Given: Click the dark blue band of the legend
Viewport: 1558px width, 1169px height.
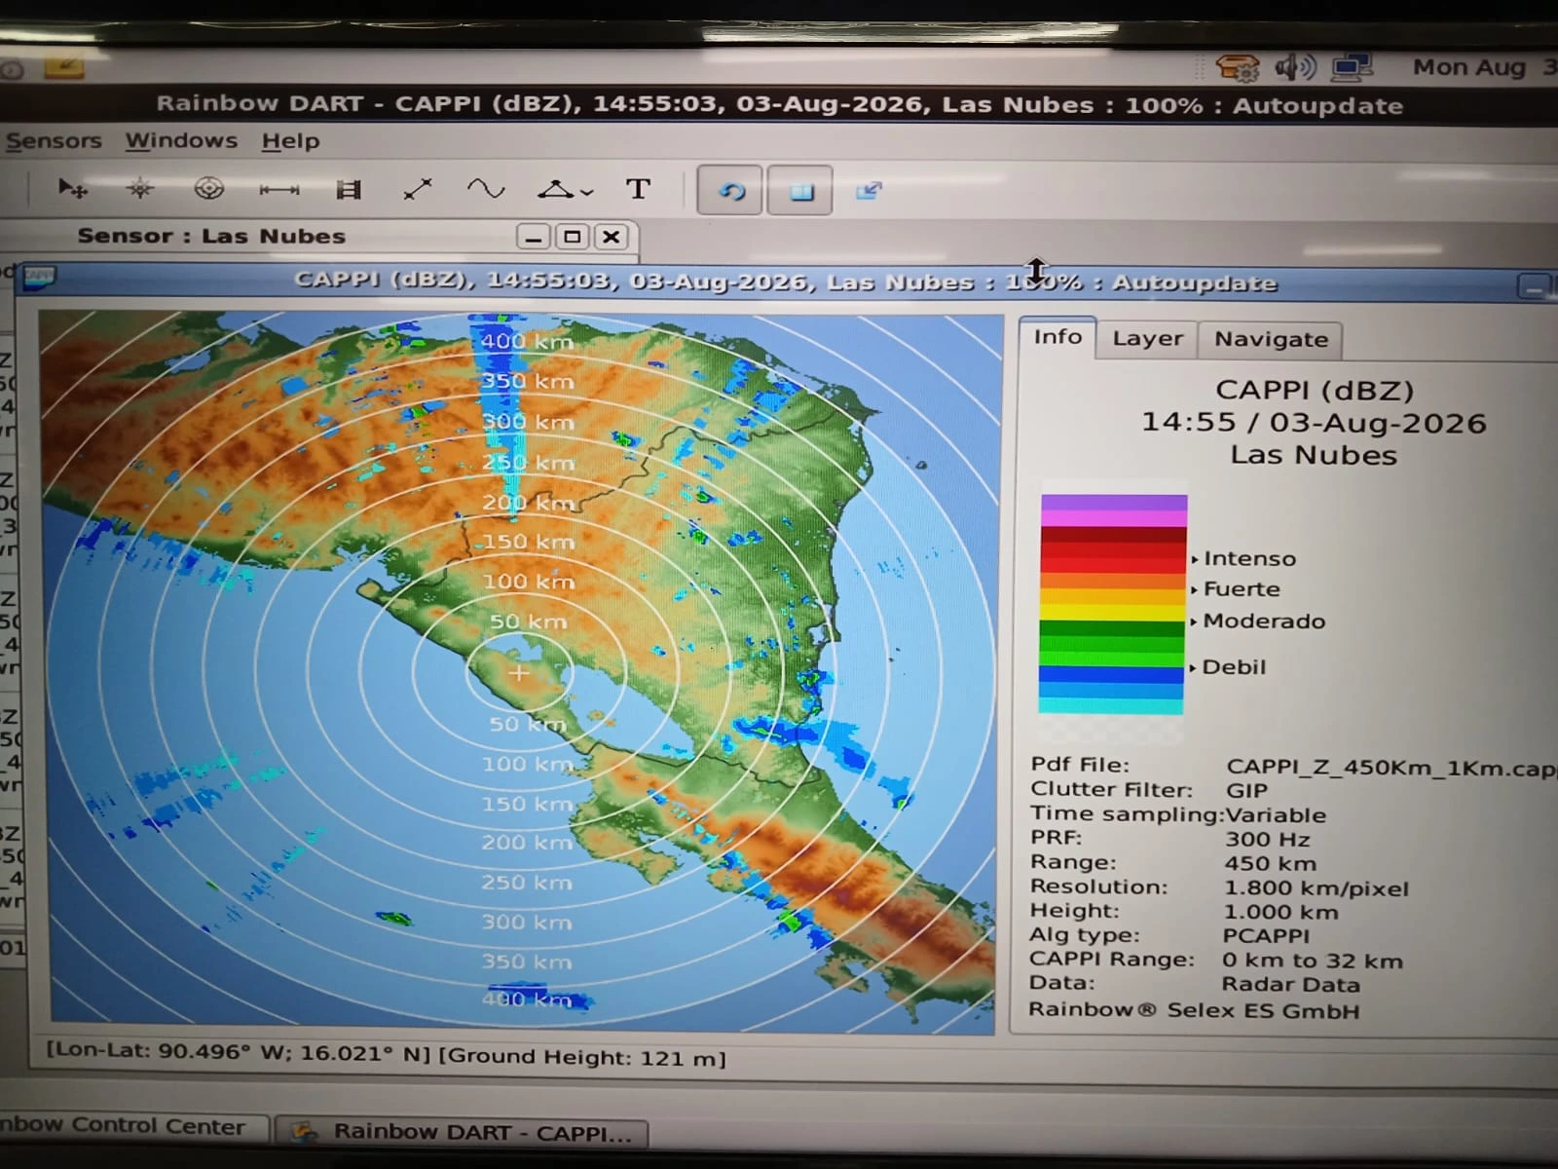Looking at the screenshot, I should [1111, 674].
